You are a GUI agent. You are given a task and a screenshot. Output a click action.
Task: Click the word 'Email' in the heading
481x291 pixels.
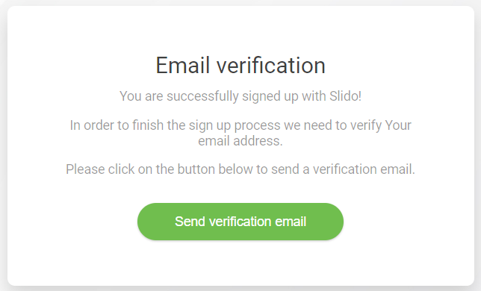tap(183, 65)
